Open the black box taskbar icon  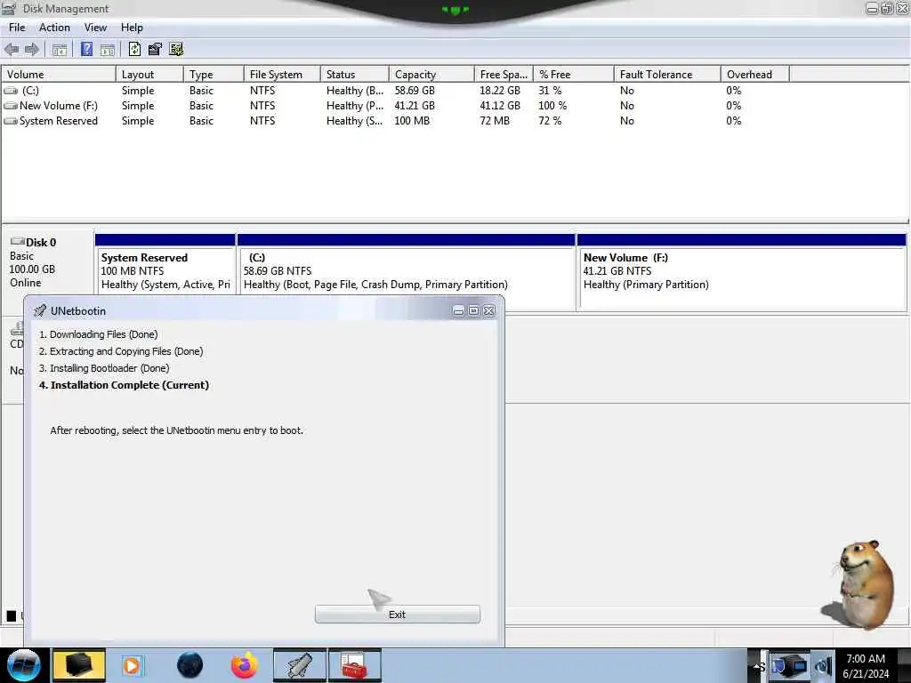pyautogui.click(x=79, y=665)
